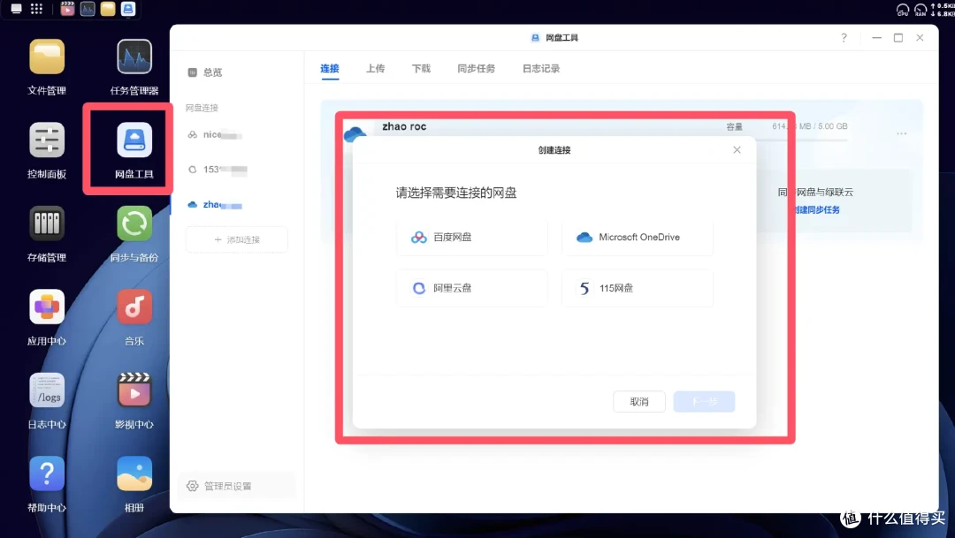Open the three-dot menu on zhao roc card

(901, 133)
